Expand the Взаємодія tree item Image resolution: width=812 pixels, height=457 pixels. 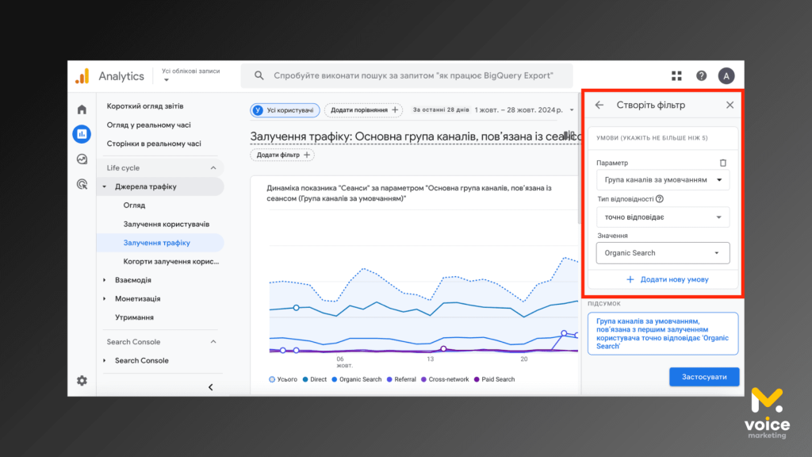pyautogui.click(x=105, y=280)
